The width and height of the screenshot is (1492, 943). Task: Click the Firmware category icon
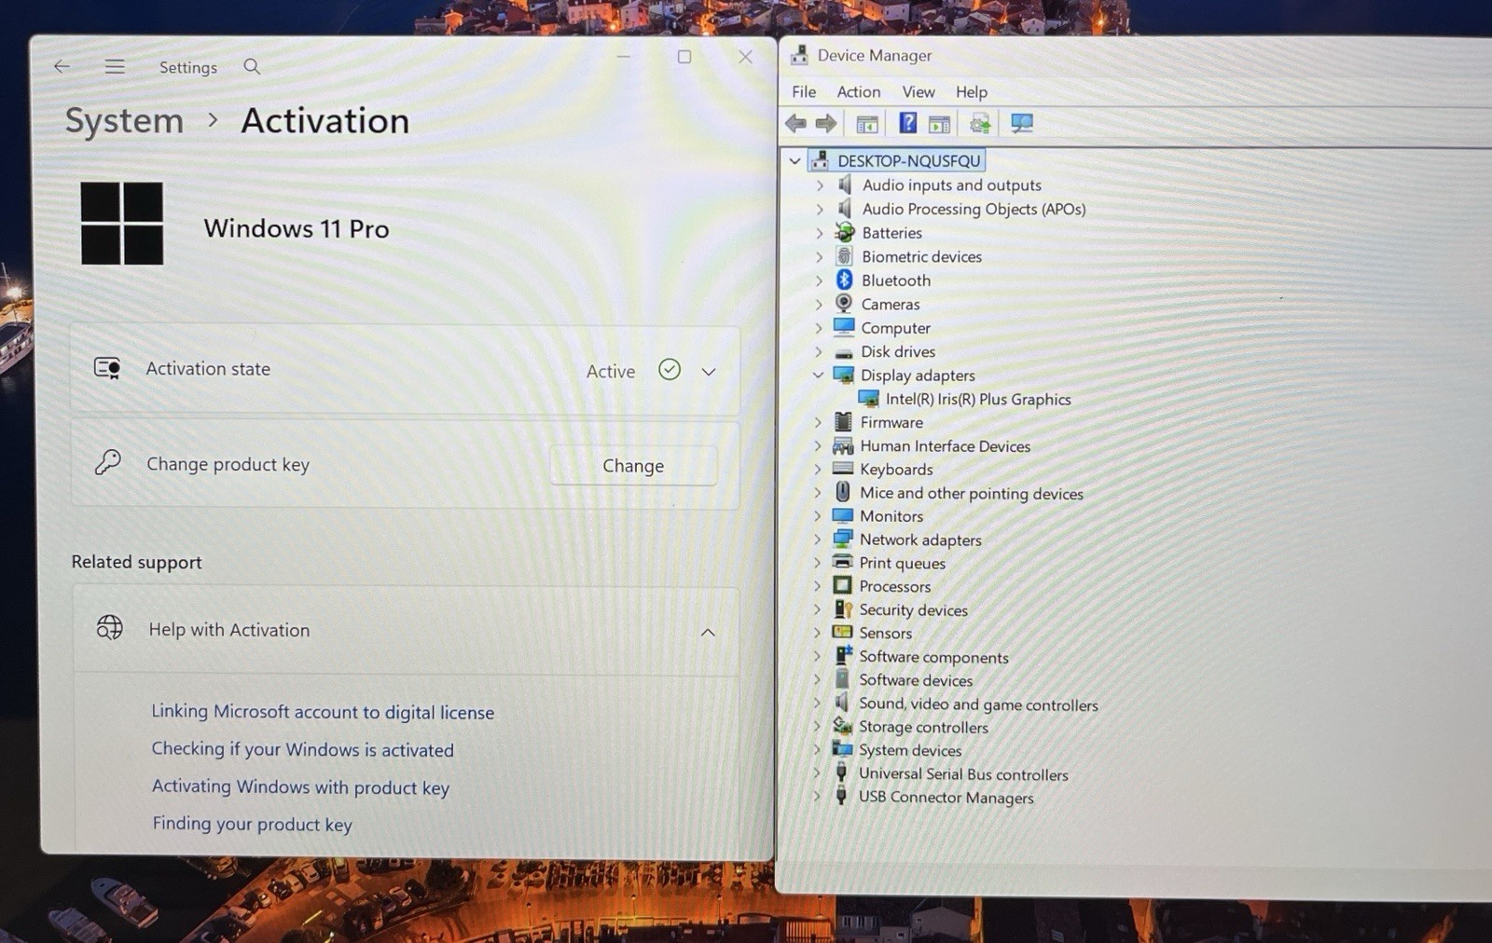tap(843, 421)
